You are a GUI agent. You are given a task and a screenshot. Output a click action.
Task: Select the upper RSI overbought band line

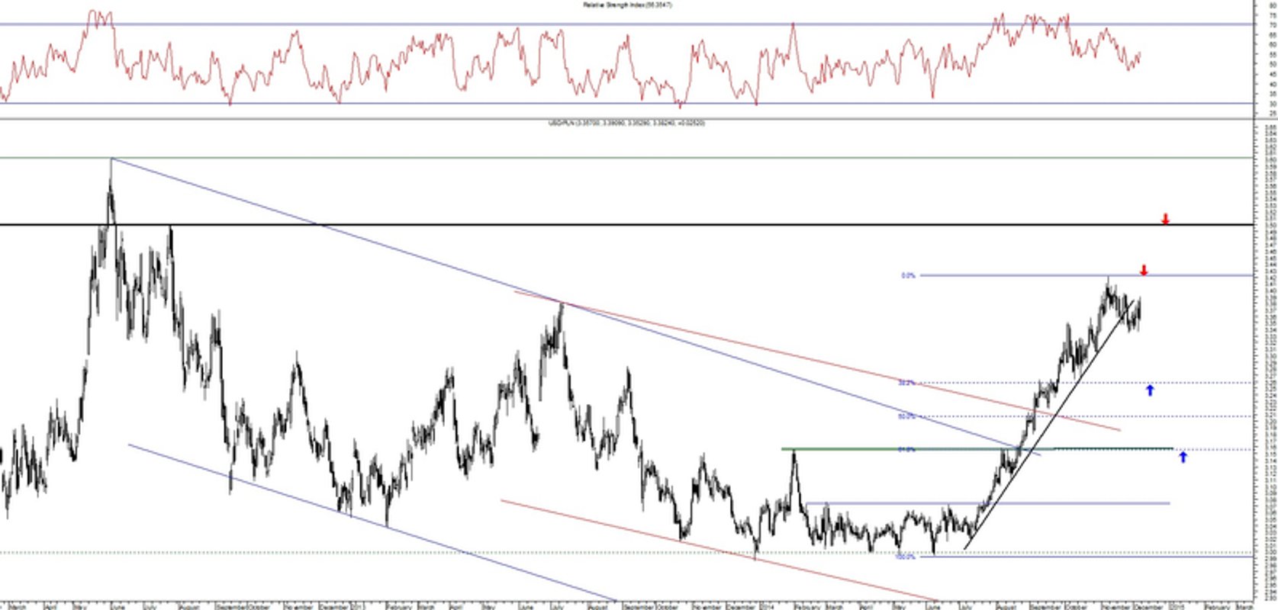click(626, 24)
